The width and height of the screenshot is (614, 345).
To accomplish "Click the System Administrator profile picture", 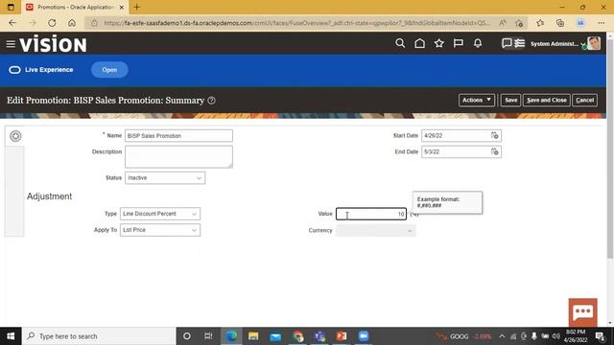I will 594,43.
